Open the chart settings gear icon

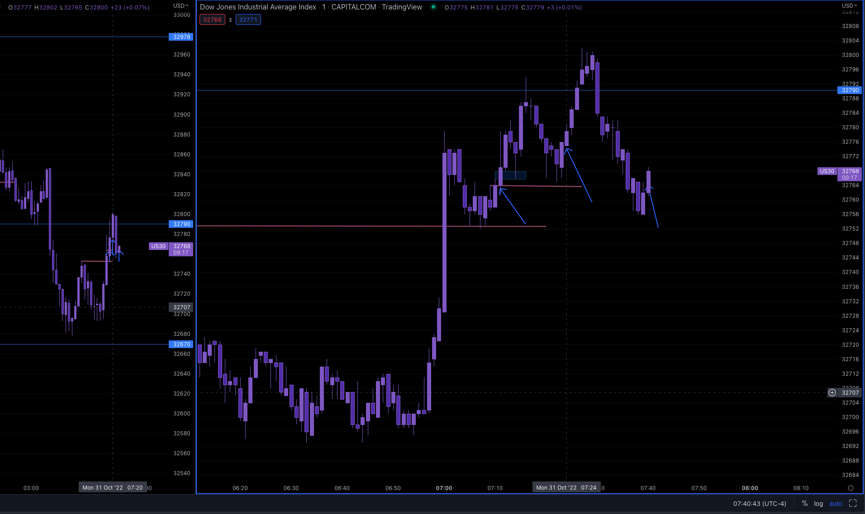point(852,488)
